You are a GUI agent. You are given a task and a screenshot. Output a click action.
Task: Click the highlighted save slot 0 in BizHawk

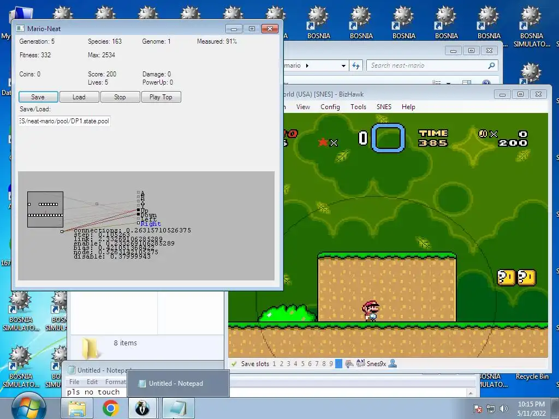(x=338, y=364)
